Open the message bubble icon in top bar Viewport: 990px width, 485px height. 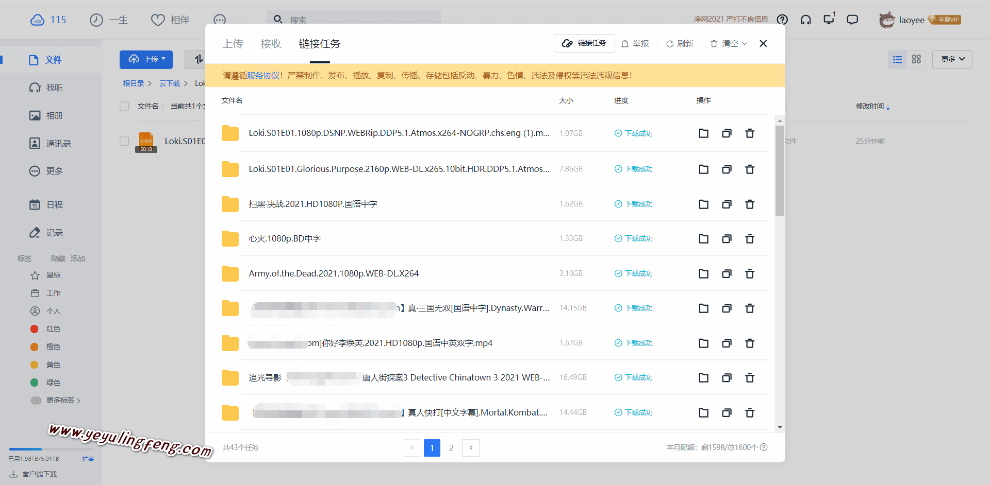coord(852,20)
